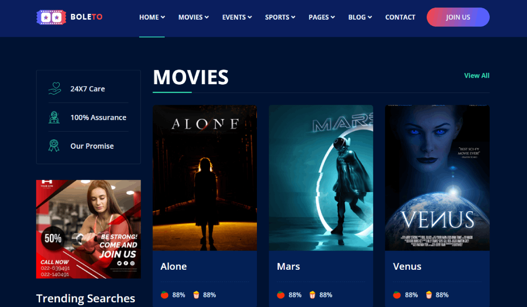Click the popcorn 88% score under Venus
This screenshot has height=307, width=527.
point(442,295)
